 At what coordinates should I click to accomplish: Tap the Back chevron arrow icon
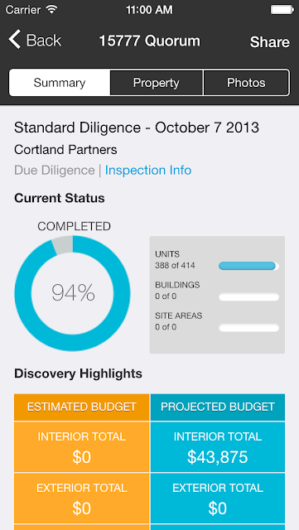15,40
